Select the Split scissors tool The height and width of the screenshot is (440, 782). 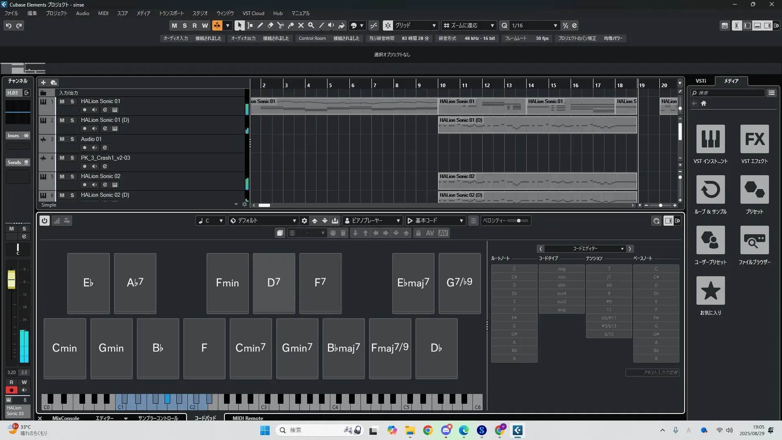coord(281,25)
